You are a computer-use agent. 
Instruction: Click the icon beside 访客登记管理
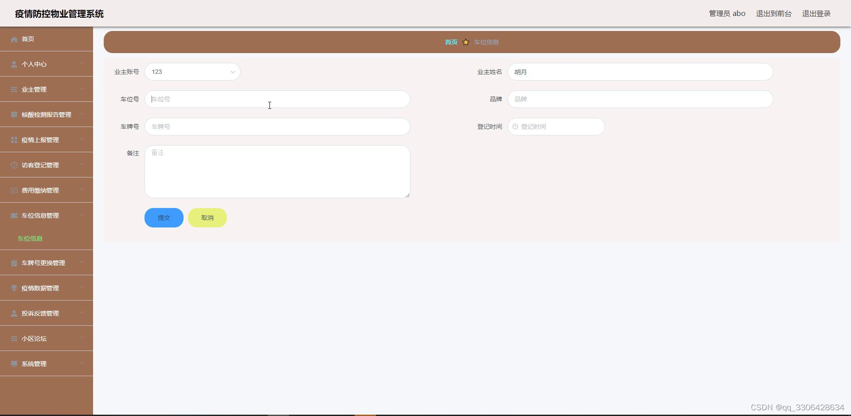point(14,166)
